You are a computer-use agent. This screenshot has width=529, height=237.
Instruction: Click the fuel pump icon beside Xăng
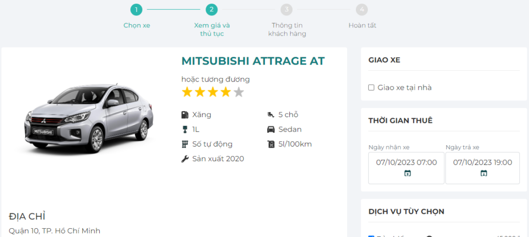pos(185,115)
